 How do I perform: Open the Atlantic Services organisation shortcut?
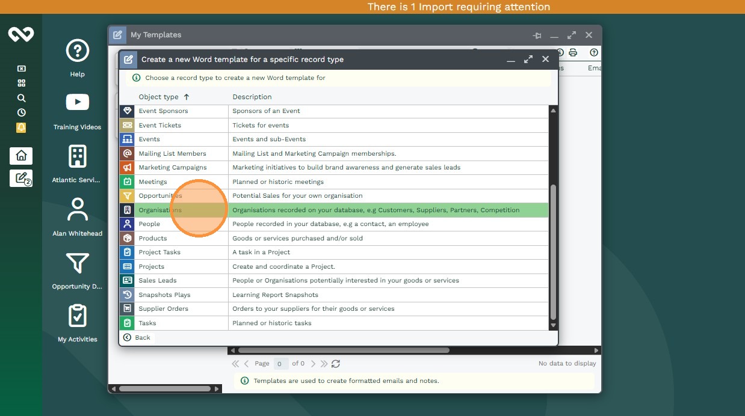click(x=78, y=164)
